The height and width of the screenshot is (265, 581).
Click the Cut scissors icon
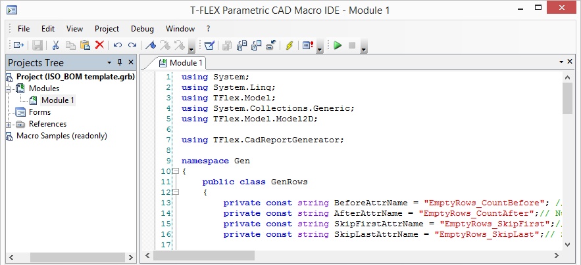[x=55, y=45]
